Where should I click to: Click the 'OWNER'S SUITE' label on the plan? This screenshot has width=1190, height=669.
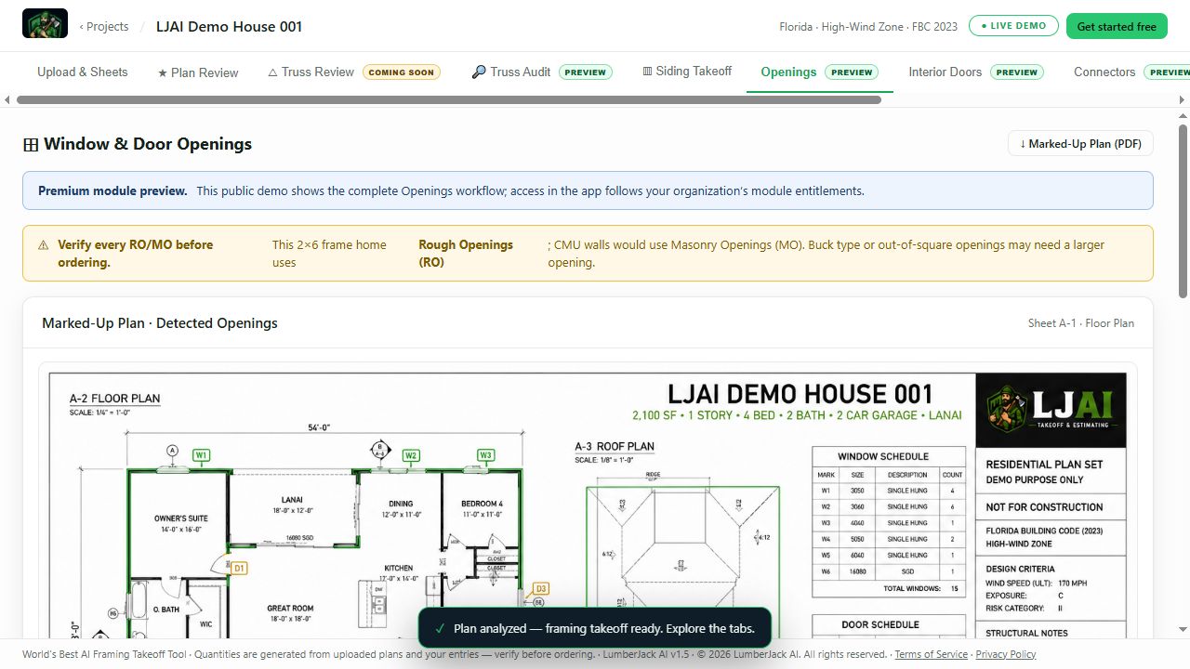pos(181,518)
